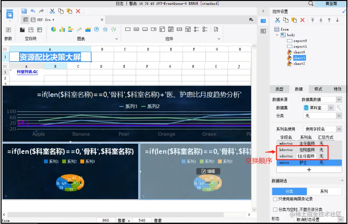348x224 pixels.
Task: Switch to the 类型 tab
Action: pos(279,89)
